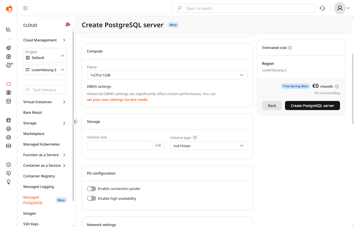The image size is (354, 227).
Task: Click the magnifier icon in top search
Action: tap(180, 8)
